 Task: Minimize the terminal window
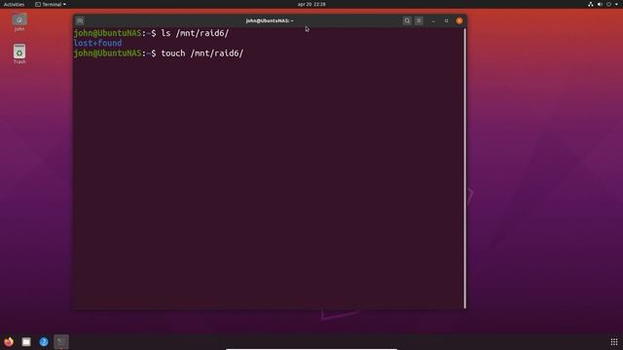[x=433, y=20]
